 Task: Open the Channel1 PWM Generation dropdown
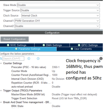[x=57, y=21]
